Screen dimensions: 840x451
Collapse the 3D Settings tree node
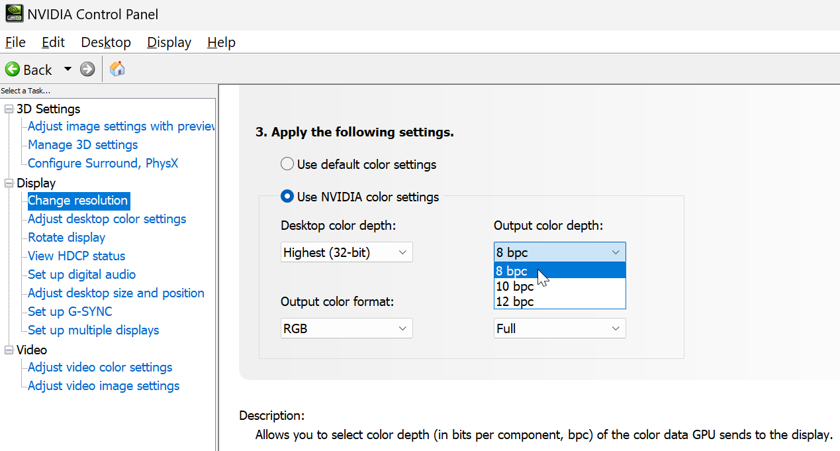click(x=9, y=109)
